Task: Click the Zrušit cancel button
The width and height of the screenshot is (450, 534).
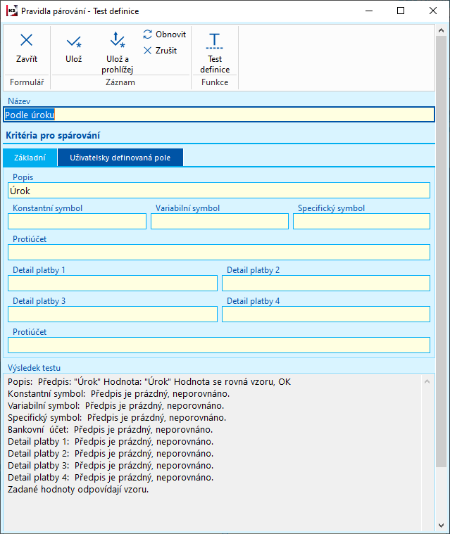Action: (x=161, y=51)
